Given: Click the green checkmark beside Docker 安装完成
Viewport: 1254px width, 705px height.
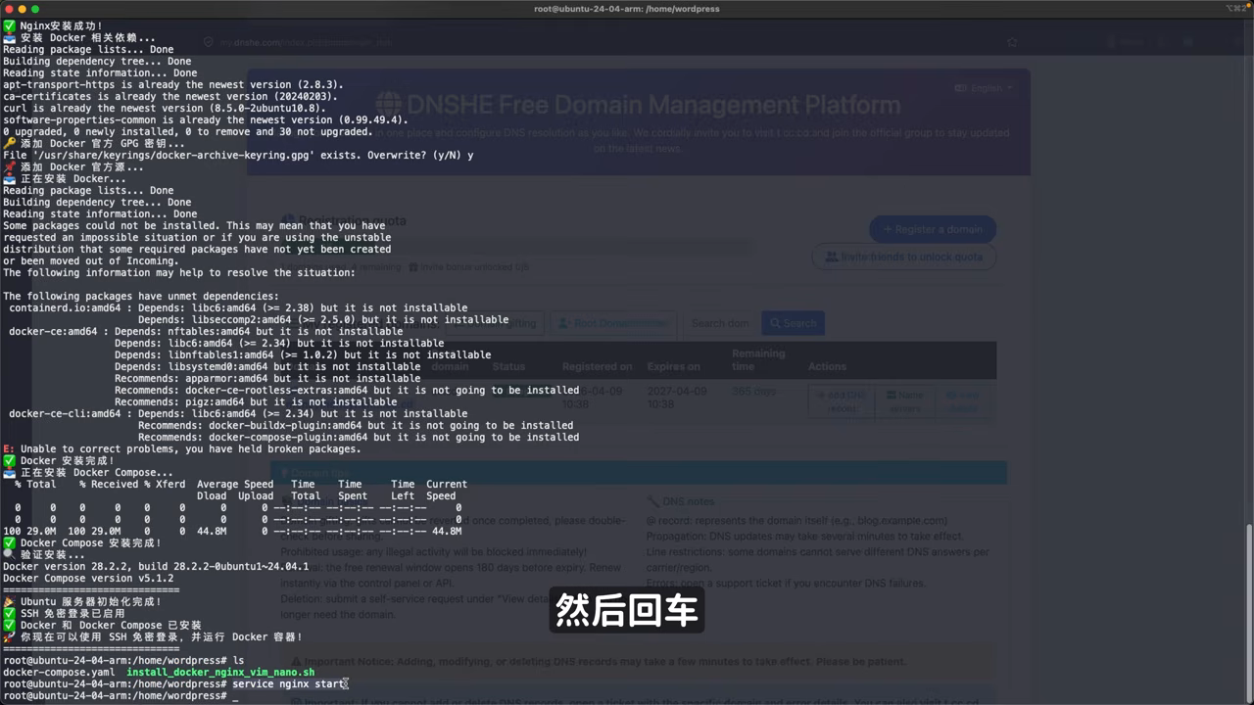Looking at the screenshot, I should (9, 460).
